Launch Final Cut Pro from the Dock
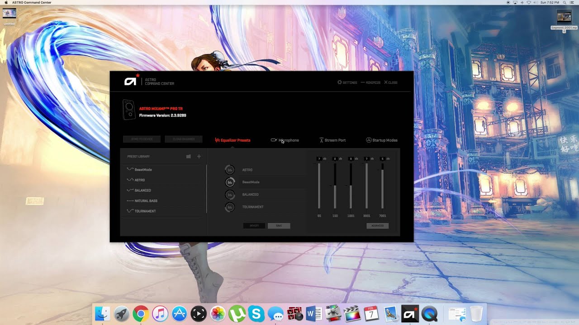 click(x=352, y=314)
